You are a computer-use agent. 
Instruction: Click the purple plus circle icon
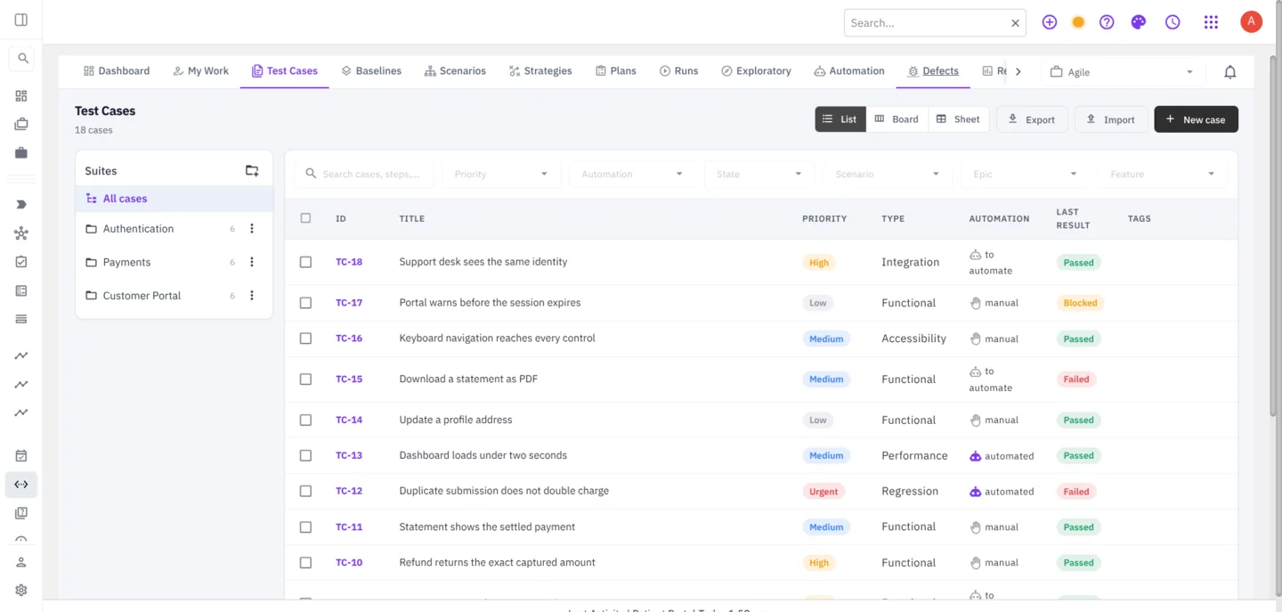click(x=1050, y=22)
